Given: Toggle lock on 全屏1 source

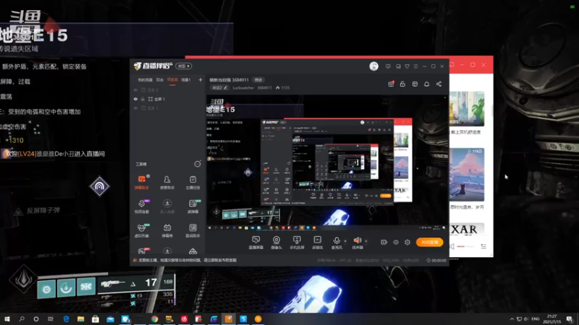Looking at the screenshot, I should [x=143, y=99].
